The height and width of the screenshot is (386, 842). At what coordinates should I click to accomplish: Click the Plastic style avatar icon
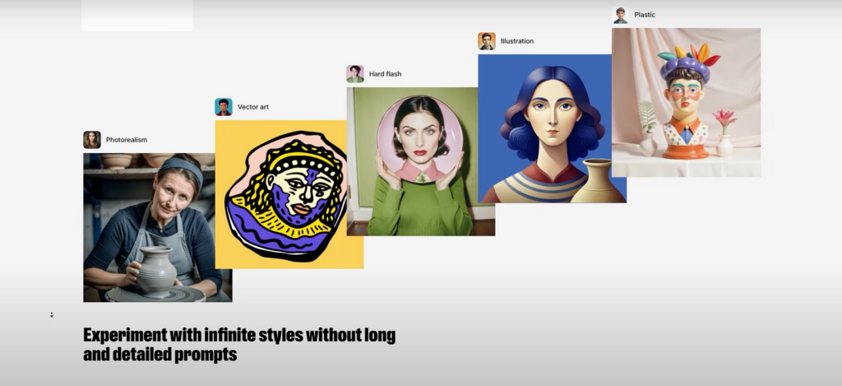[620, 15]
